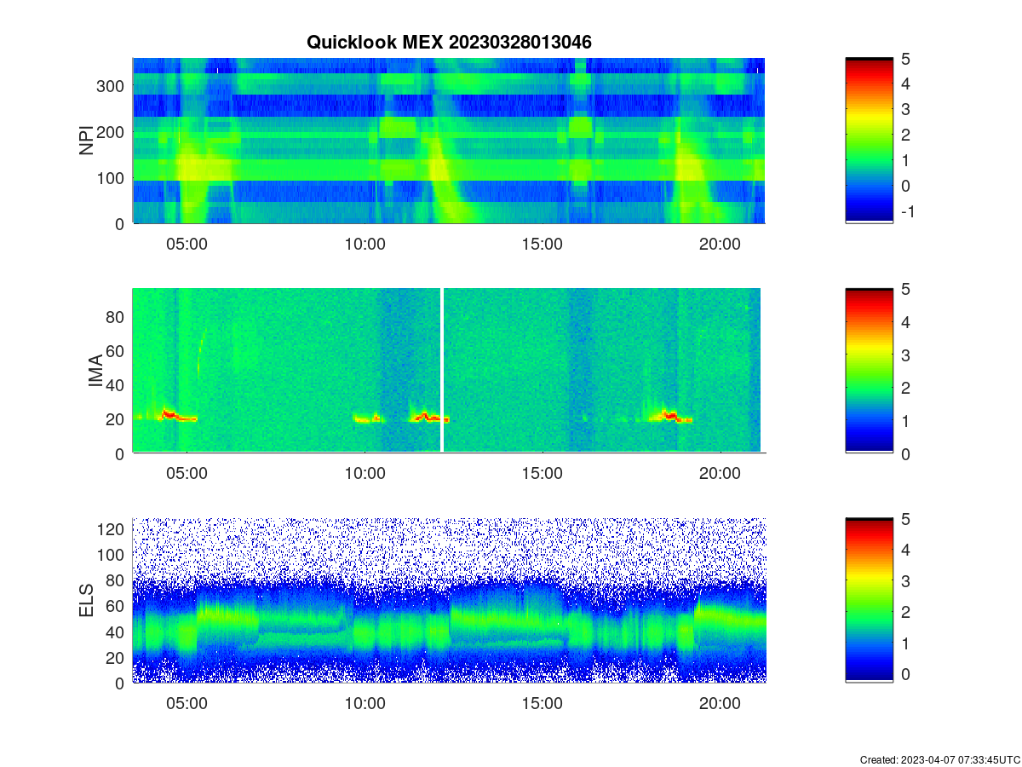
Task: Click the 10:00 tick under the NPI panel
Action: coord(365,244)
